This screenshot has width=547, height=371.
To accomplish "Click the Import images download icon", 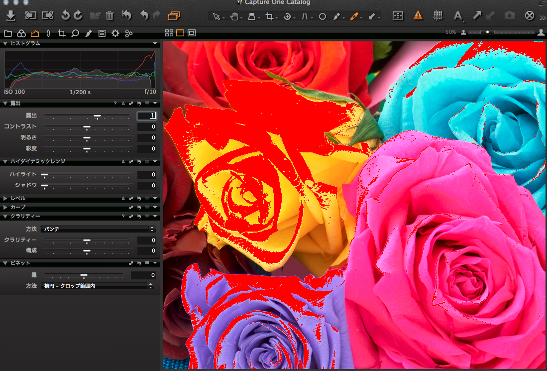I will coord(11,16).
